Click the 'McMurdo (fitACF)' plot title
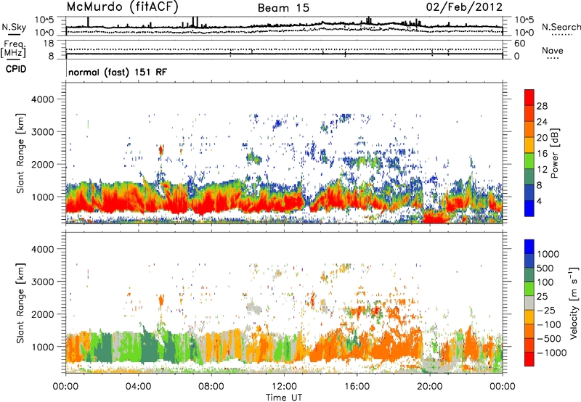581x402 pixels. click(122, 7)
